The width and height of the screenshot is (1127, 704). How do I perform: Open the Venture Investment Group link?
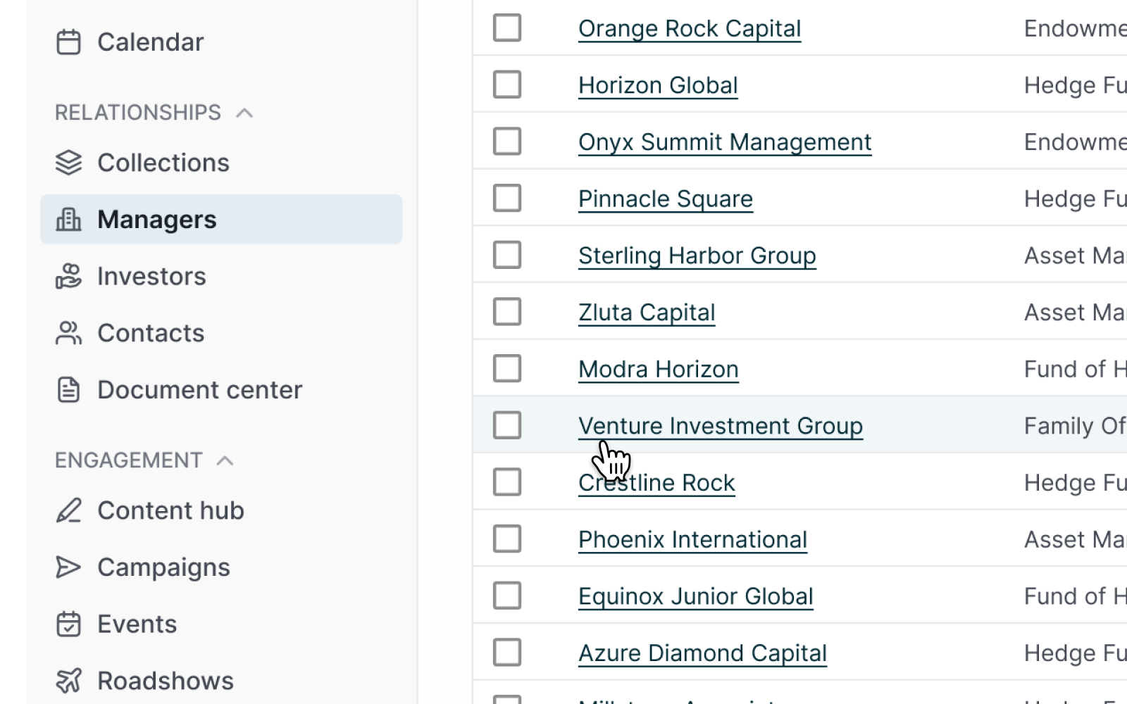point(720,426)
